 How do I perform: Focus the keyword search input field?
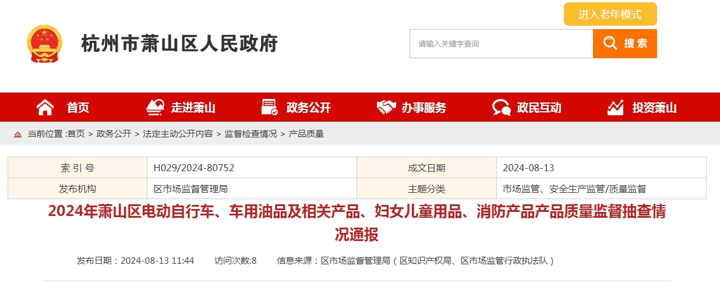(502, 44)
